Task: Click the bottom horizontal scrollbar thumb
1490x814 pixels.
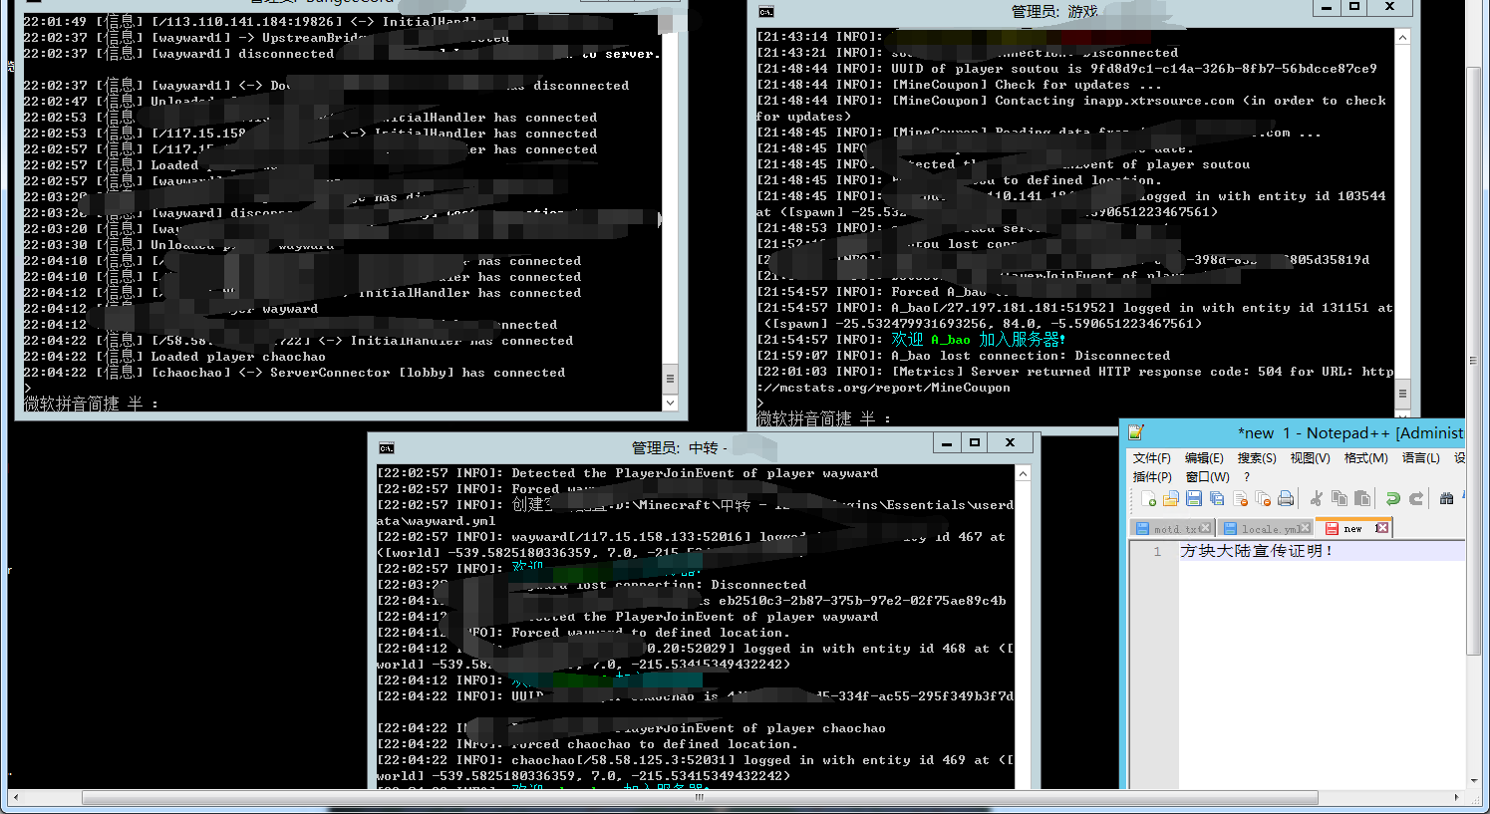Action: [x=700, y=798]
